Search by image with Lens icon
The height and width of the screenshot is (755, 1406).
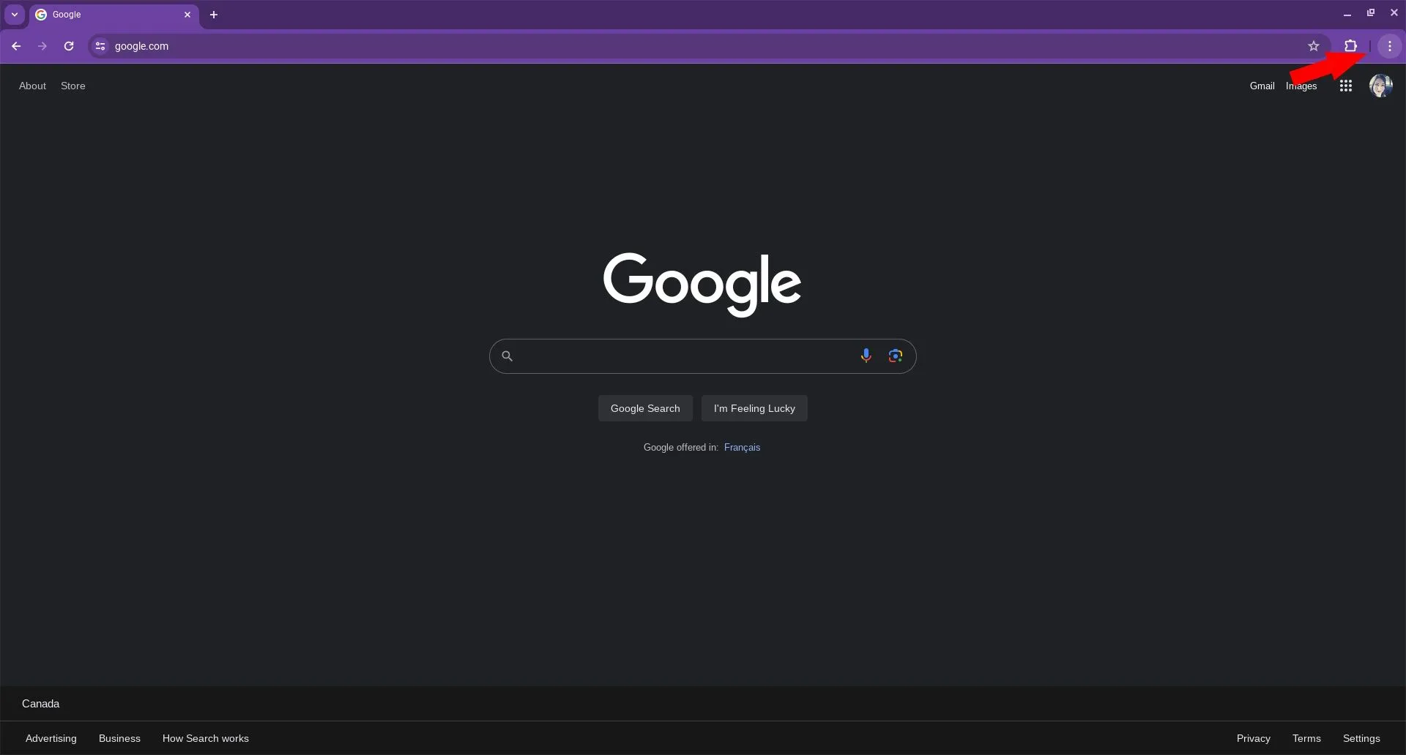click(895, 356)
